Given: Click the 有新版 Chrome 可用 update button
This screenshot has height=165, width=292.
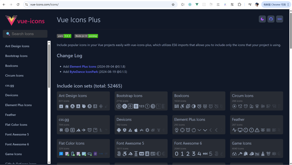Looking at the screenshot, I should point(276,5).
